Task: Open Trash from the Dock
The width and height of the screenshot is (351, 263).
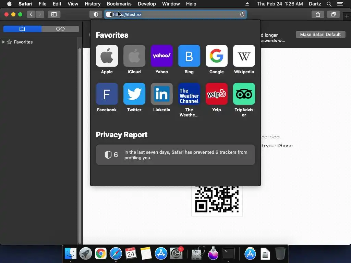Action: pyautogui.click(x=280, y=254)
